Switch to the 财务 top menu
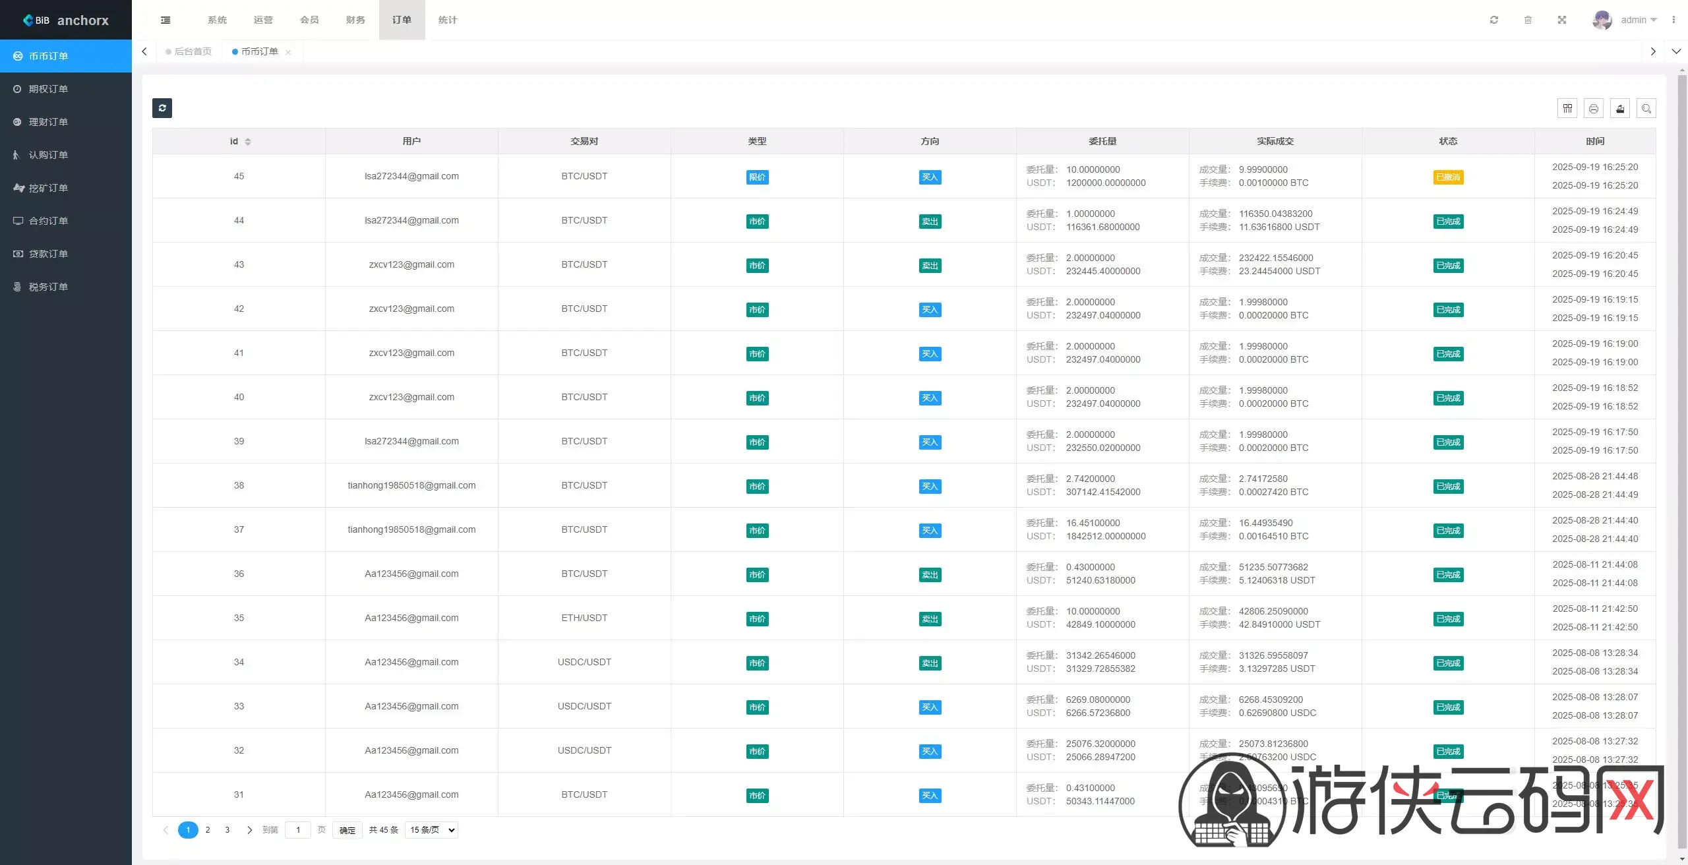1688x865 pixels. (355, 20)
